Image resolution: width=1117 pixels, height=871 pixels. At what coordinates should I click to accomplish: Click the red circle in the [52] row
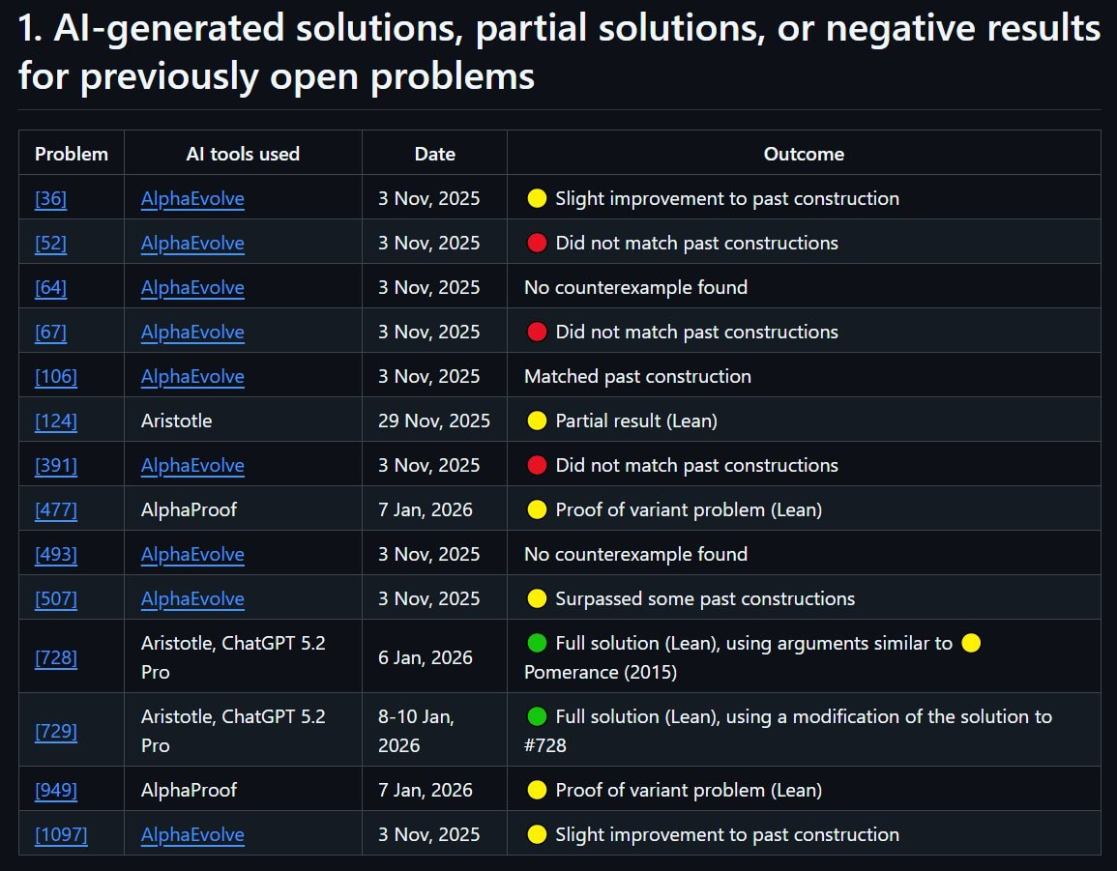[537, 244]
